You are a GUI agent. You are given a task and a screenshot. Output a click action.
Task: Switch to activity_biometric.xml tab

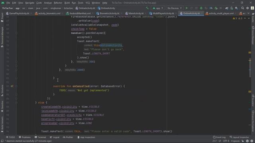pyautogui.click(x=48, y=14)
